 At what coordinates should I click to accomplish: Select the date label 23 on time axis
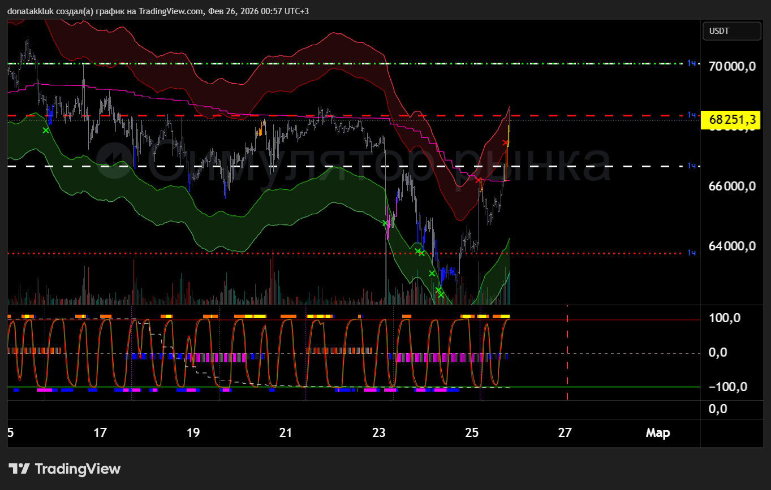(378, 433)
